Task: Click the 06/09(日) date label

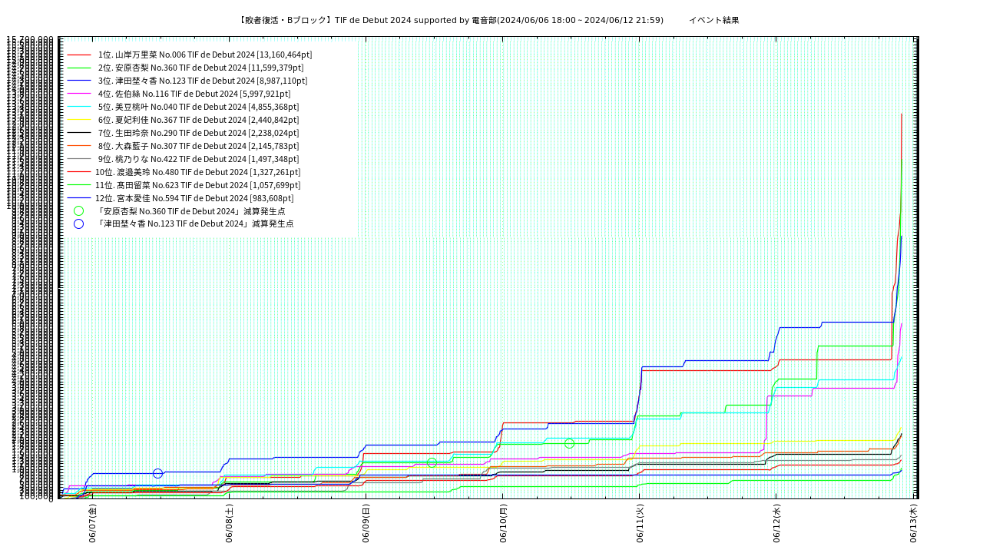Action: [x=366, y=524]
